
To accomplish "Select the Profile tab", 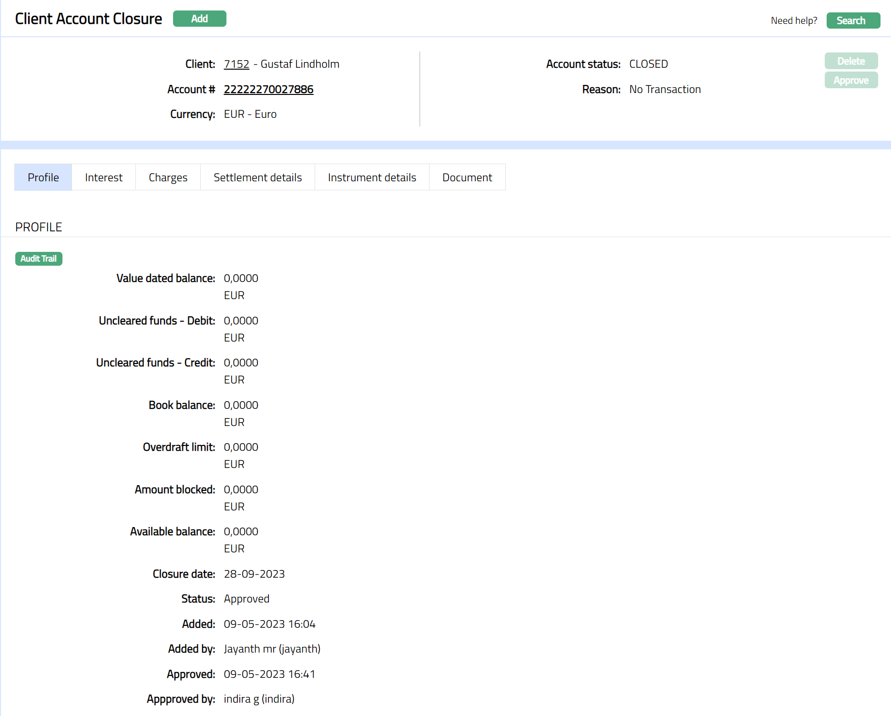I will [43, 177].
